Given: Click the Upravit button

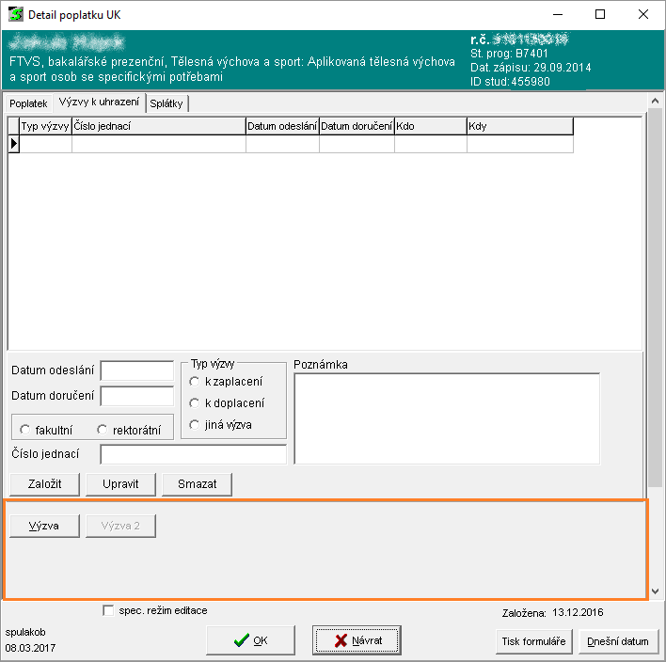Looking at the screenshot, I should pyautogui.click(x=120, y=484).
